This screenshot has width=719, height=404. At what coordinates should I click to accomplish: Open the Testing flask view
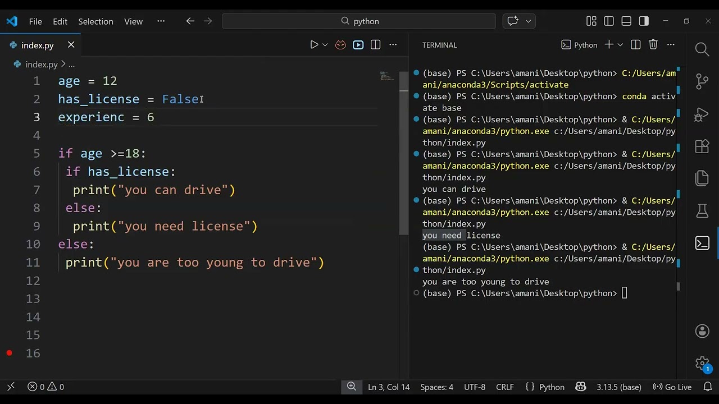pos(702,210)
